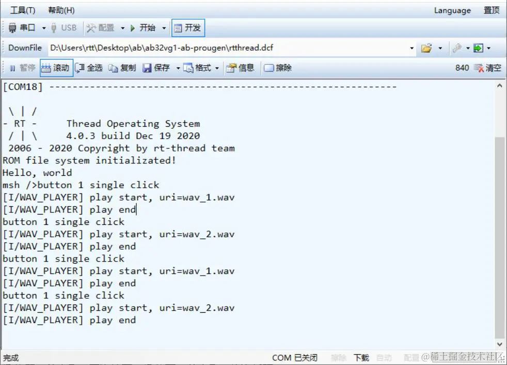Click the 下载 status bar entry
Viewport: 507px width, 365px height.
pyautogui.click(x=361, y=358)
